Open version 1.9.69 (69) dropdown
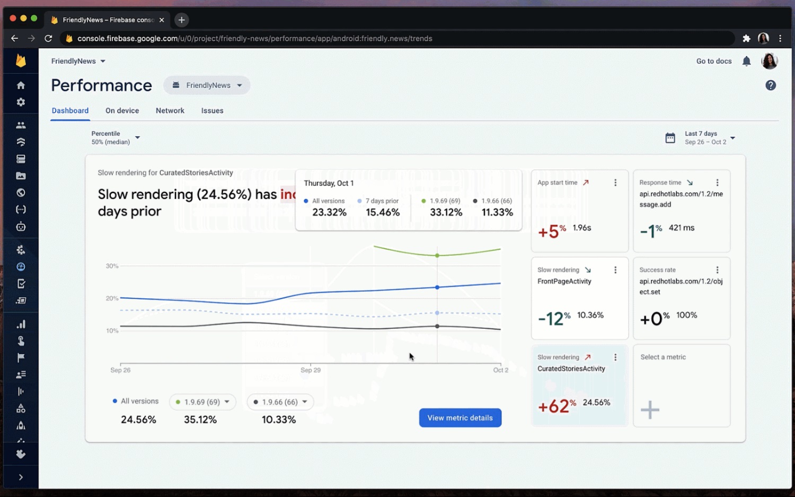This screenshot has height=497, width=795. (202, 402)
